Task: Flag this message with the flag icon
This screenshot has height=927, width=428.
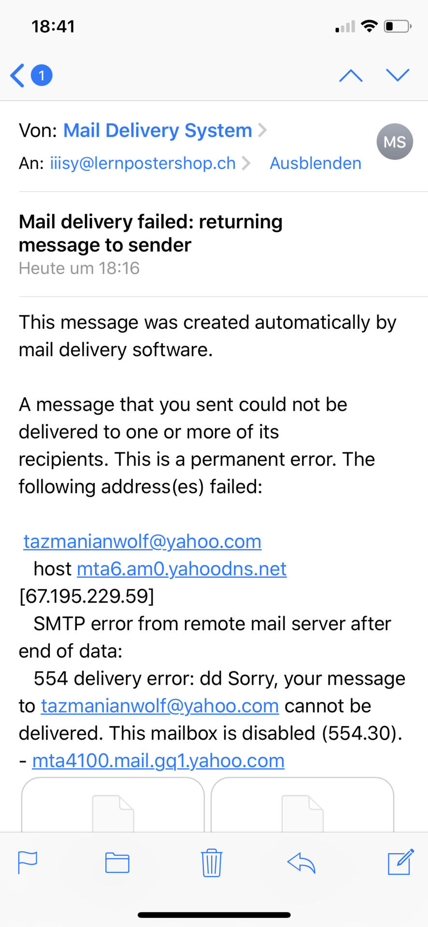Action: coord(28,862)
